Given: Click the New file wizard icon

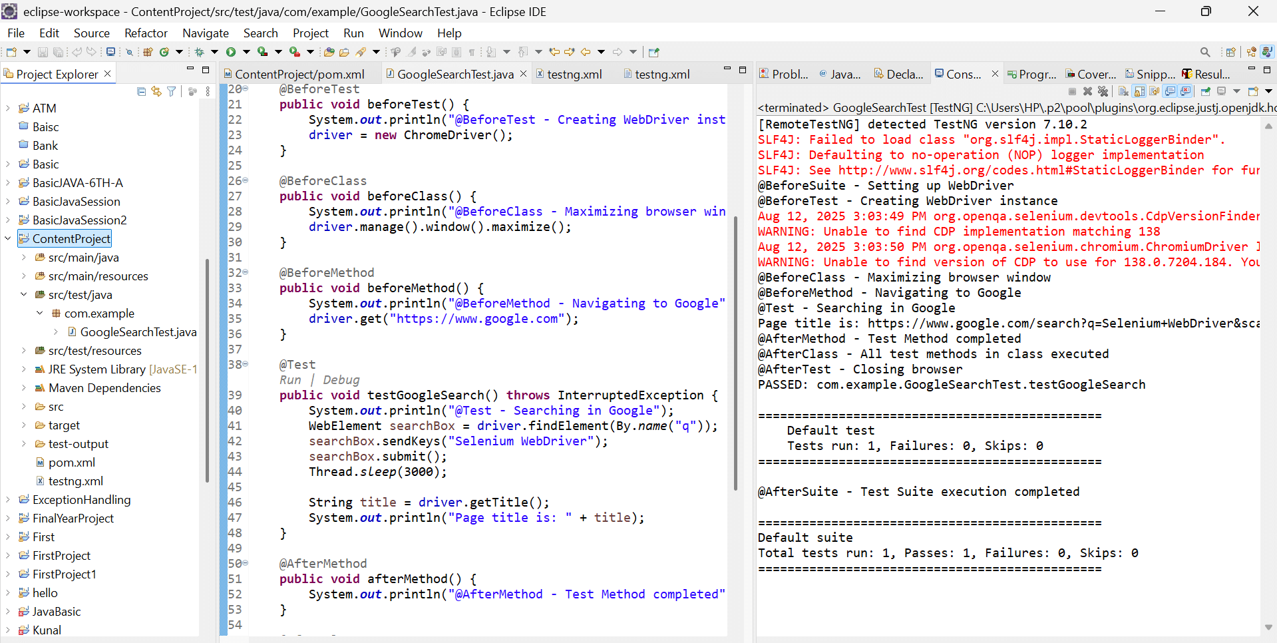Looking at the screenshot, I should coord(11,52).
